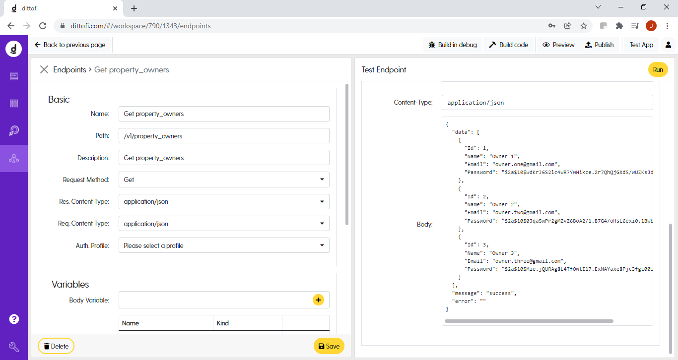Image resolution: width=678 pixels, height=360 pixels.
Task: Click the user account profile icon
Action: coord(668,45)
